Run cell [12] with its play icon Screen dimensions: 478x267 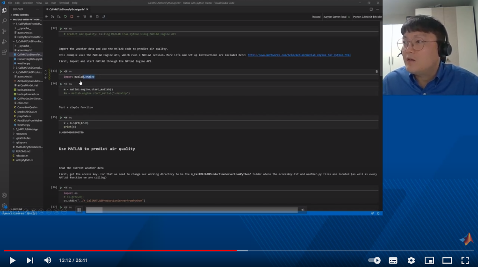[61, 29]
